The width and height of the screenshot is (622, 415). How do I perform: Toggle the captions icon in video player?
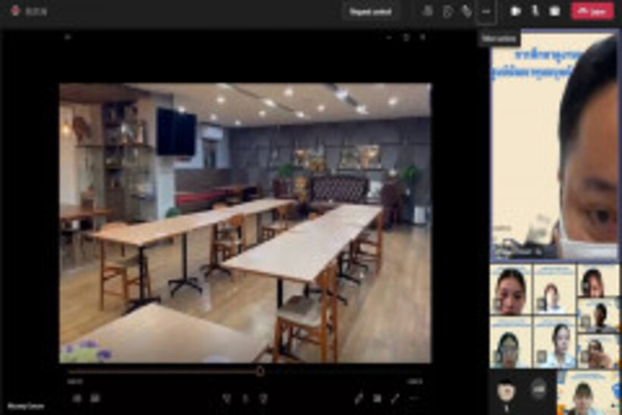(x=96, y=398)
